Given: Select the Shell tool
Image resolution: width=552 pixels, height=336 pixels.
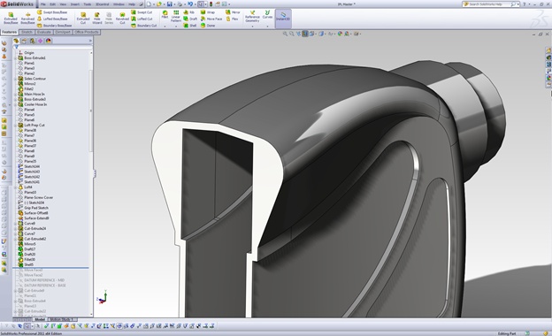Looking at the screenshot, I should click(x=190, y=26).
